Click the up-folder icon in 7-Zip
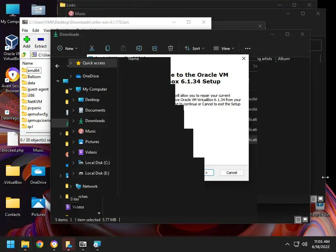The width and height of the screenshot is (336, 252). pos(24,55)
